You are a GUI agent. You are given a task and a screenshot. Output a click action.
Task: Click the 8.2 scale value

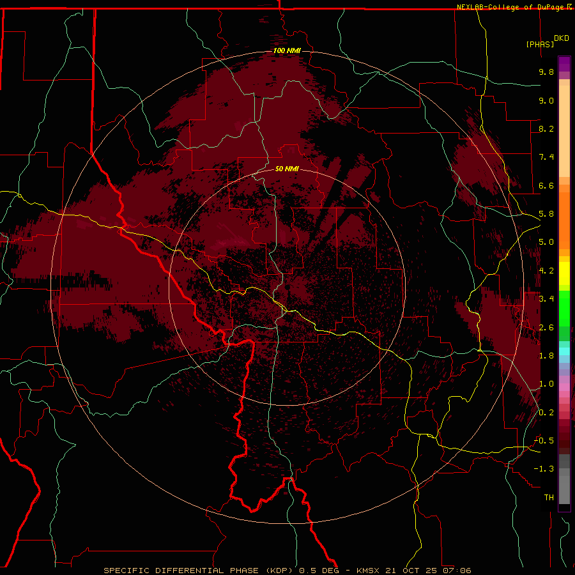[x=546, y=128]
